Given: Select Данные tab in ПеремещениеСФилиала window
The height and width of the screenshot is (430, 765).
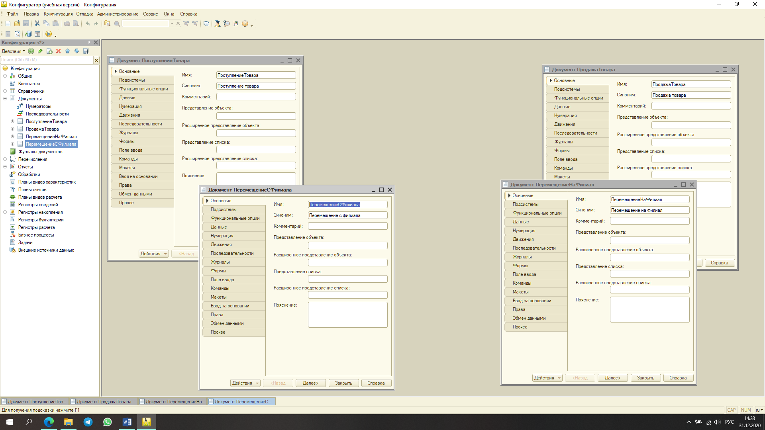Looking at the screenshot, I should coord(234,227).
